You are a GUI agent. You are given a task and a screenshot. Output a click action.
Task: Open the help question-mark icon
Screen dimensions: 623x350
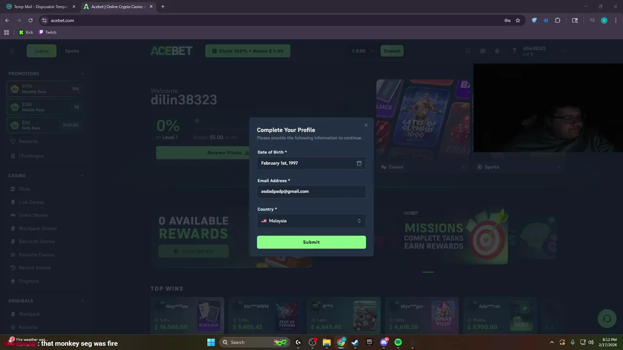514,51
